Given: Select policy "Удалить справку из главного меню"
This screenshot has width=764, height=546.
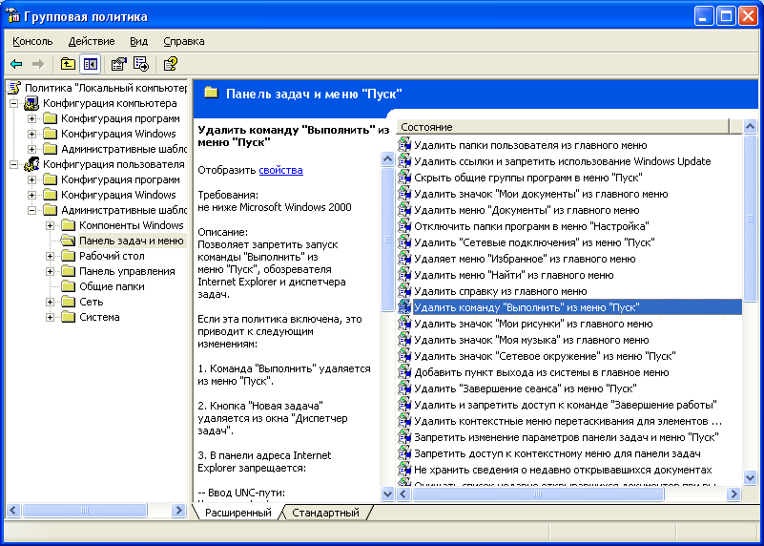Looking at the screenshot, I should click(500, 291).
